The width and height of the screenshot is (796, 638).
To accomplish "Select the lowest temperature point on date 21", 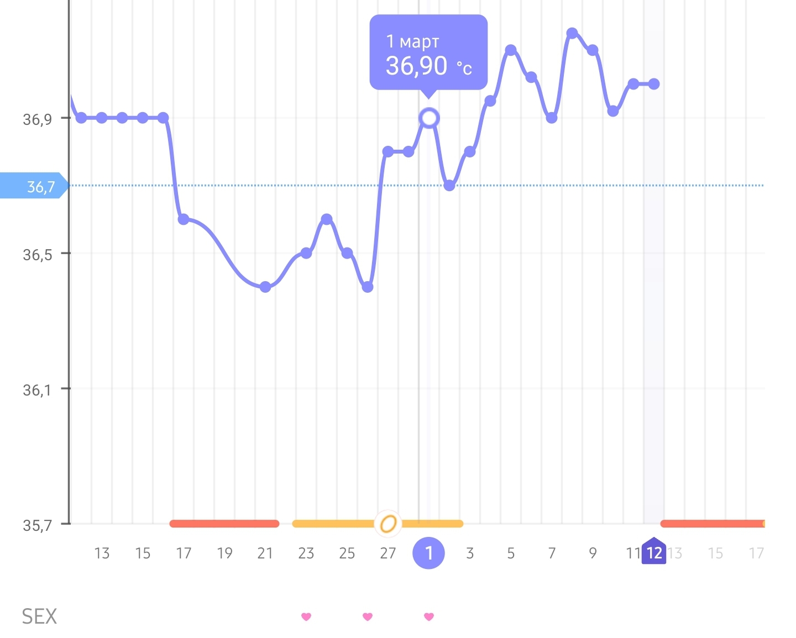I will coord(265,287).
